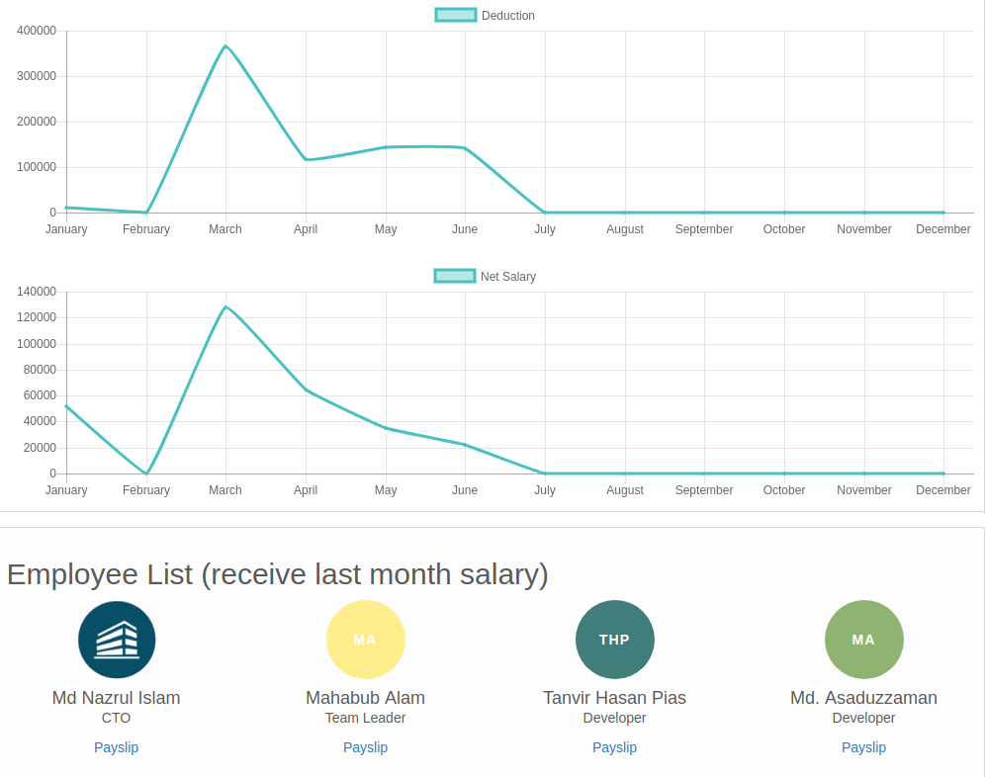Open Payslip for Md Nazrul Islam
Screen dimensions: 986x777
117,747
